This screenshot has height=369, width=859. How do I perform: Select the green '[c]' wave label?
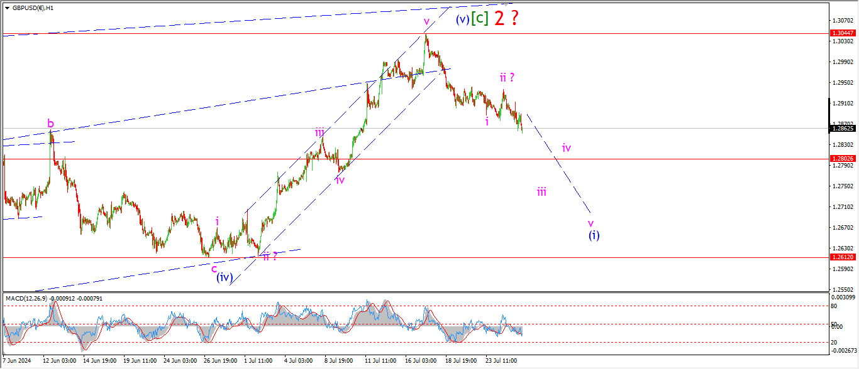(x=480, y=19)
